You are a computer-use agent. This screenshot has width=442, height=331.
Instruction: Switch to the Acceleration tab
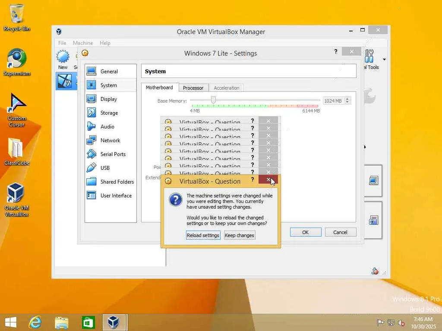pyautogui.click(x=226, y=88)
